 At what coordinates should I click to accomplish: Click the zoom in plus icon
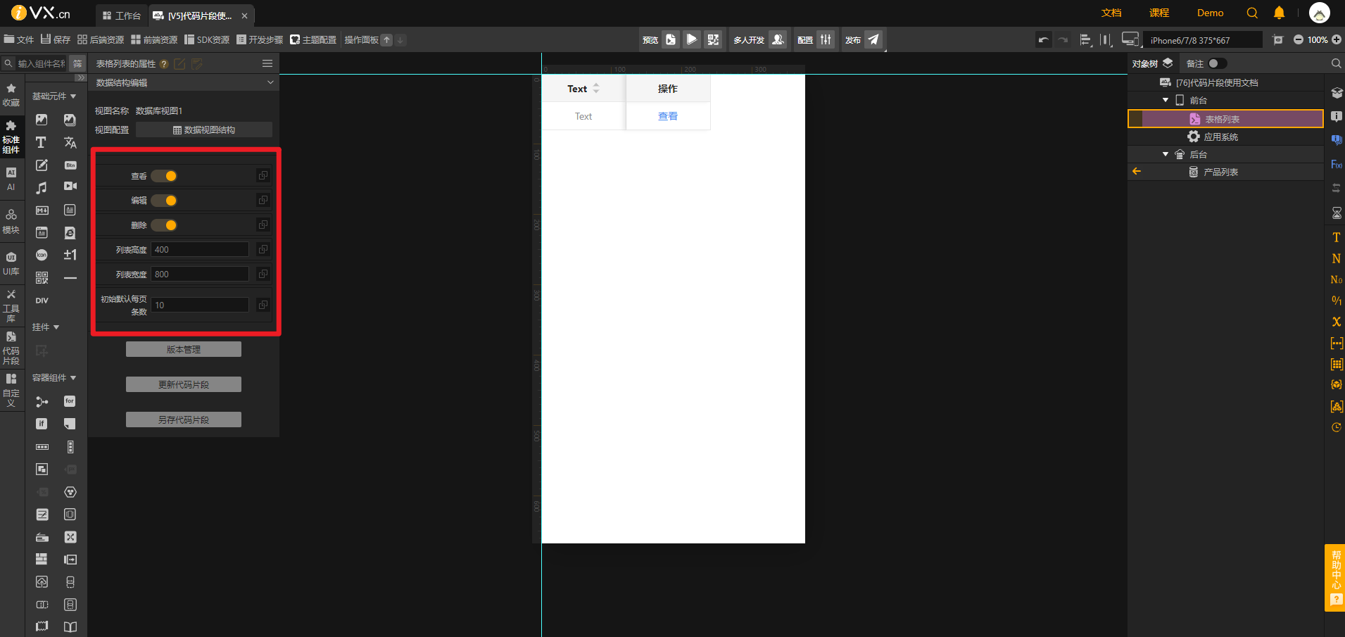click(1337, 40)
